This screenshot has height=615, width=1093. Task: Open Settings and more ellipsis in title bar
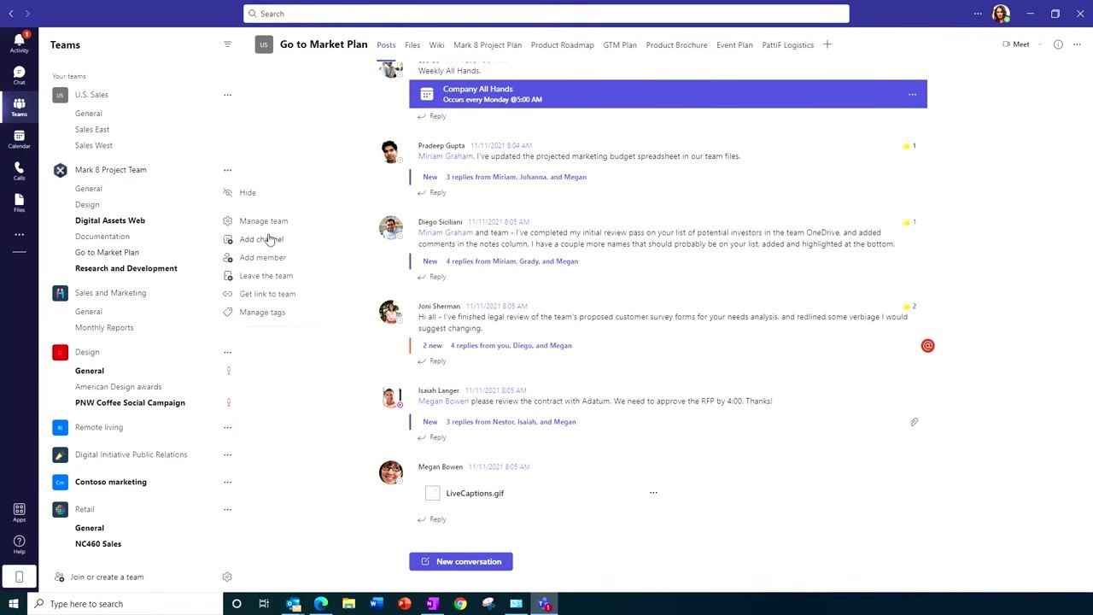(978, 14)
